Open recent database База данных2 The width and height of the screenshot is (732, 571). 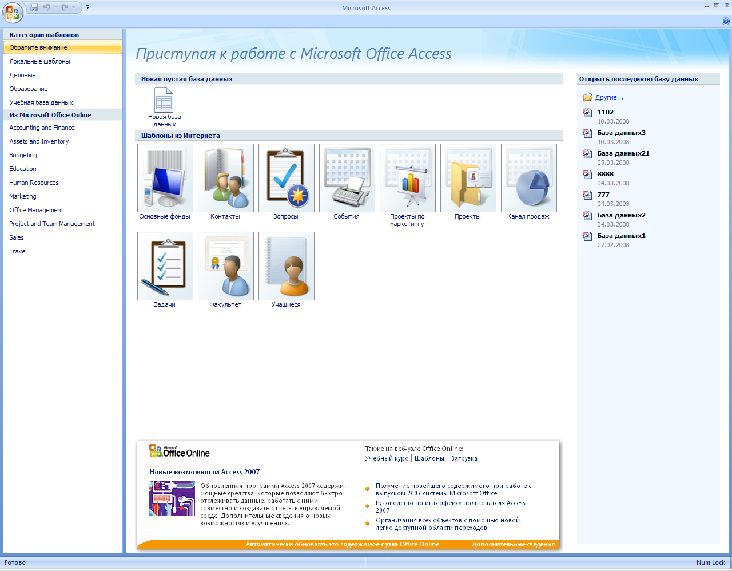pyautogui.click(x=622, y=215)
